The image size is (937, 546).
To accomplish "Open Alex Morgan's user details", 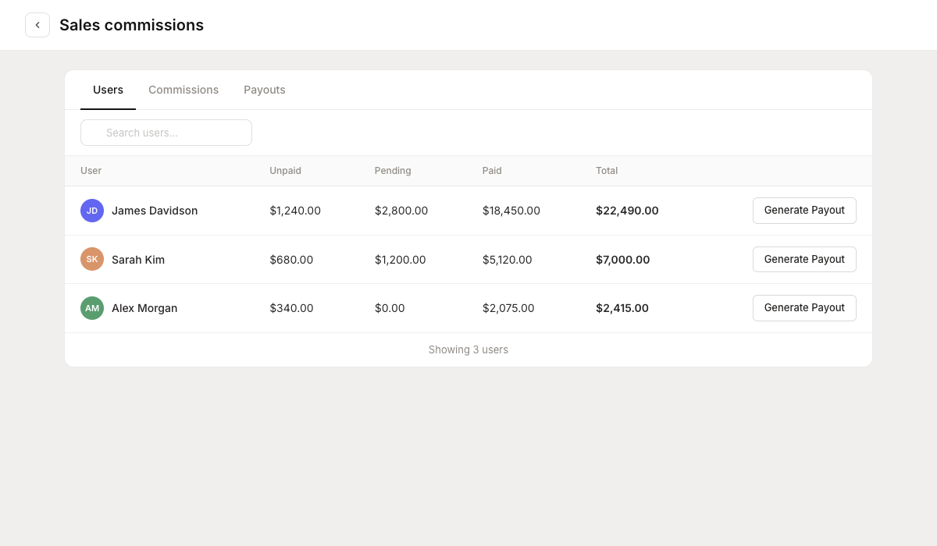I will pos(144,308).
